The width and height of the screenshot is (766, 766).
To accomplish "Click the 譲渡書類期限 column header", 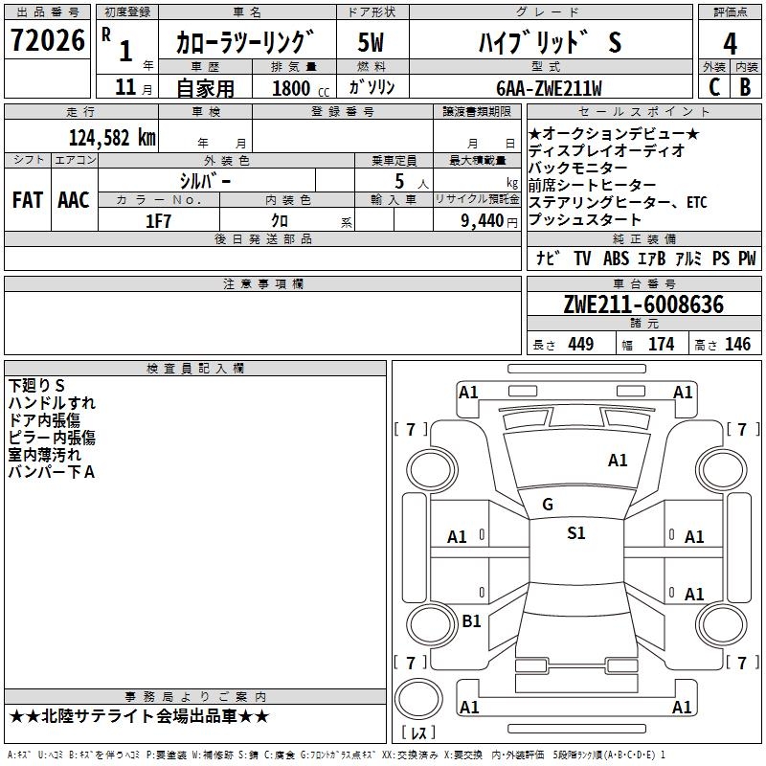I will pos(477,111).
